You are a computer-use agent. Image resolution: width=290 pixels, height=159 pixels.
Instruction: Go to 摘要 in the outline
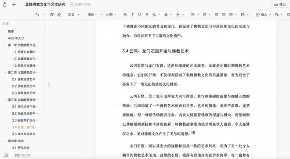[11, 32]
